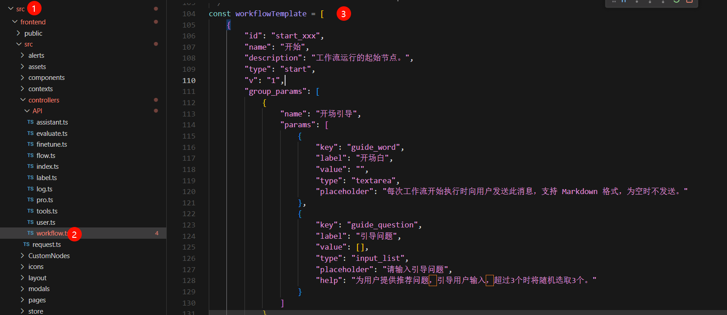Click the "start_xxx" string value
The image size is (727, 315).
[296, 36]
